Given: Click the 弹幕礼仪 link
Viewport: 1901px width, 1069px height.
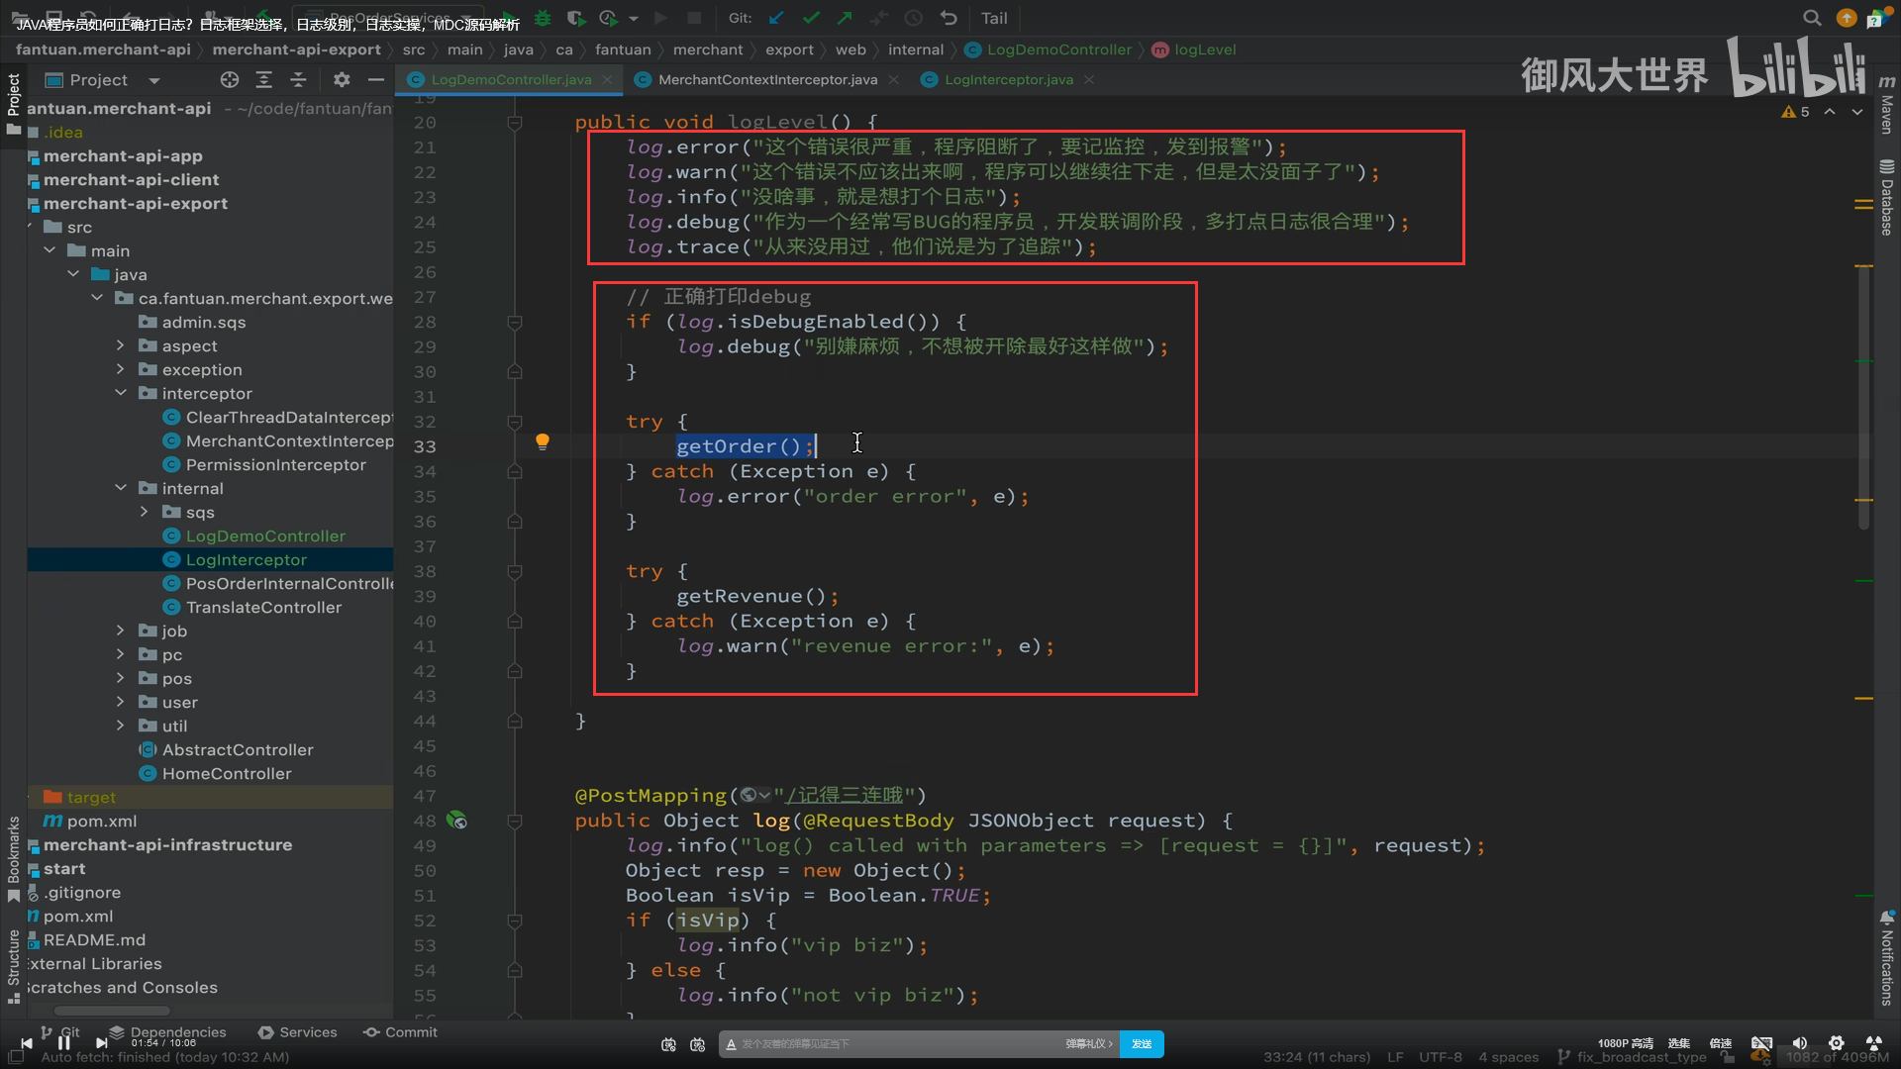Looking at the screenshot, I should pos(1088,1044).
